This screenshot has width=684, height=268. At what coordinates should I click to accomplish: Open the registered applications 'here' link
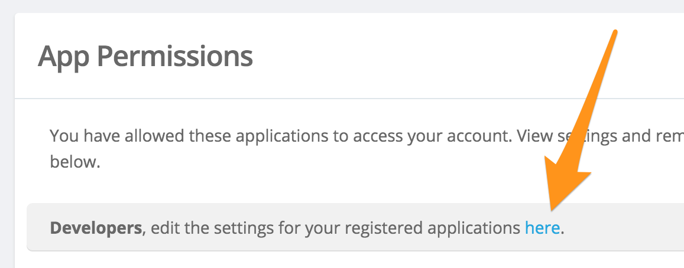[542, 228]
